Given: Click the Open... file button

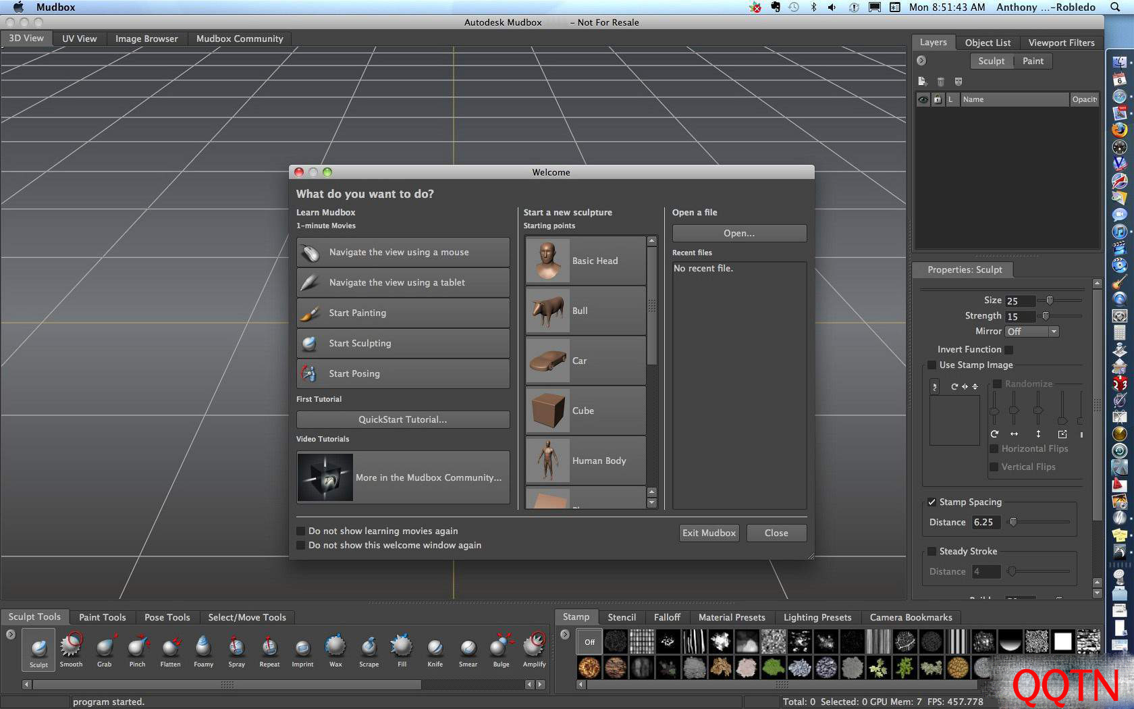Looking at the screenshot, I should click(739, 233).
